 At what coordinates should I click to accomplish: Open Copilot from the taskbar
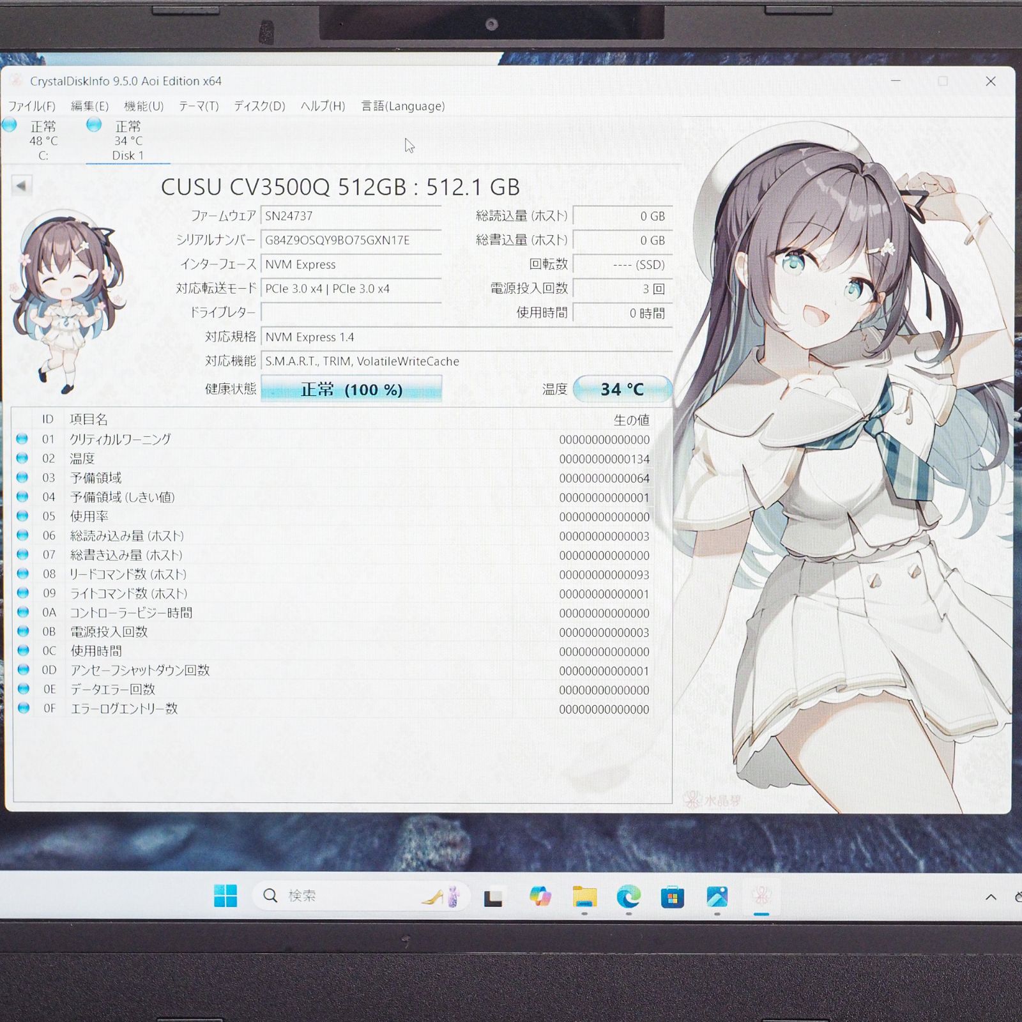(540, 896)
